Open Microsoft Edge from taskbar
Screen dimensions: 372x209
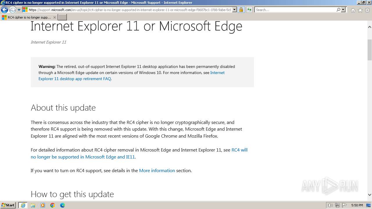62,205
